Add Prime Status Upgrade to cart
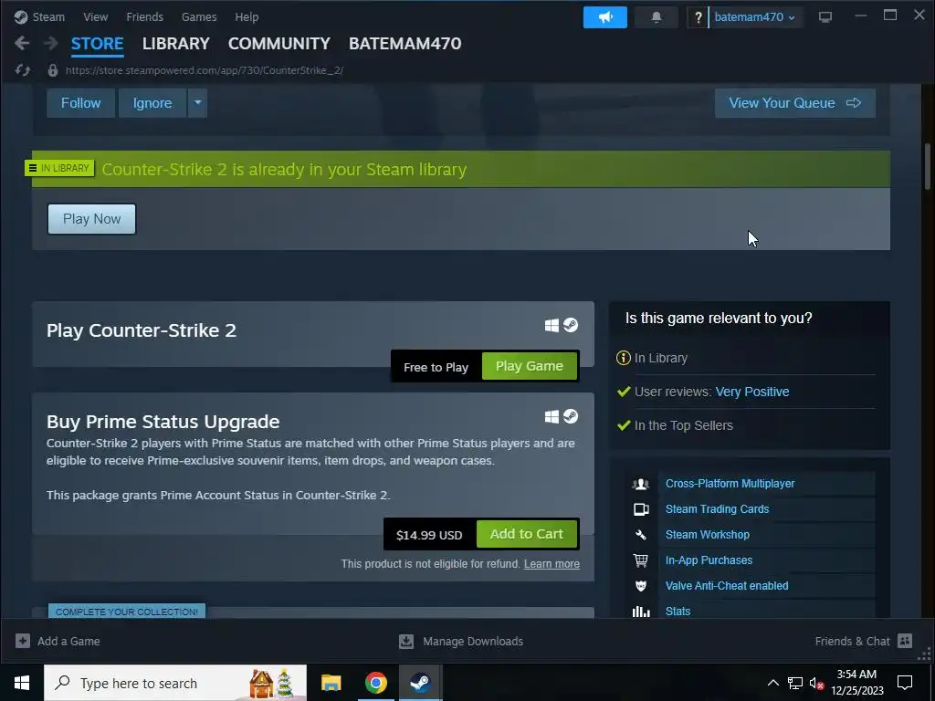This screenshot has height=701, width=935. coord(527,534)
